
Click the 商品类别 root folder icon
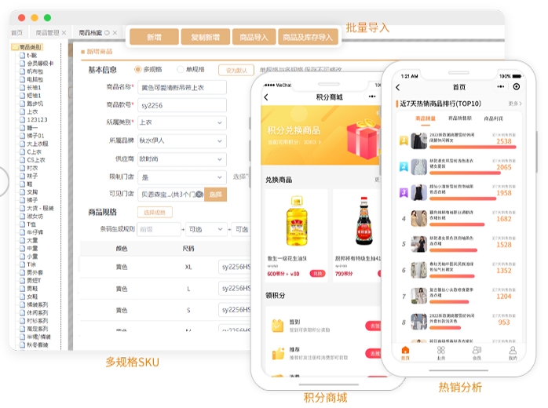click(15, 48)
